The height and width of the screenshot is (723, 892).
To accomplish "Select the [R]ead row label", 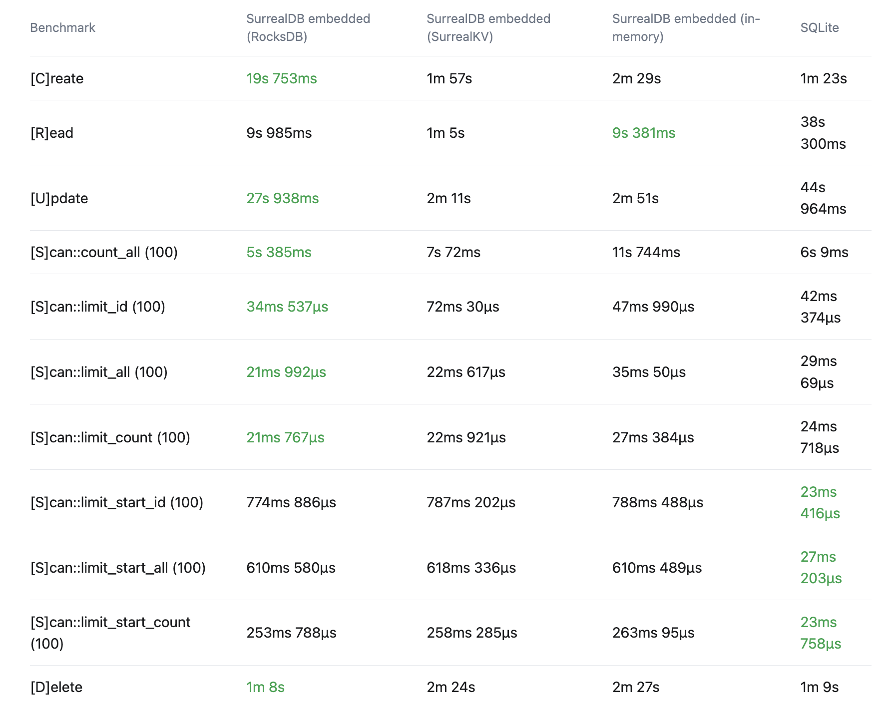I will (52, 133).
